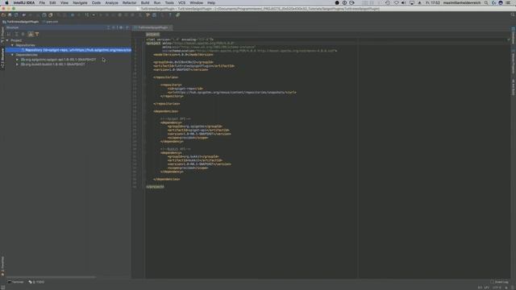Click the menu bar clock
The width and height of the screenshot is (516, 290).
point(432,2)
